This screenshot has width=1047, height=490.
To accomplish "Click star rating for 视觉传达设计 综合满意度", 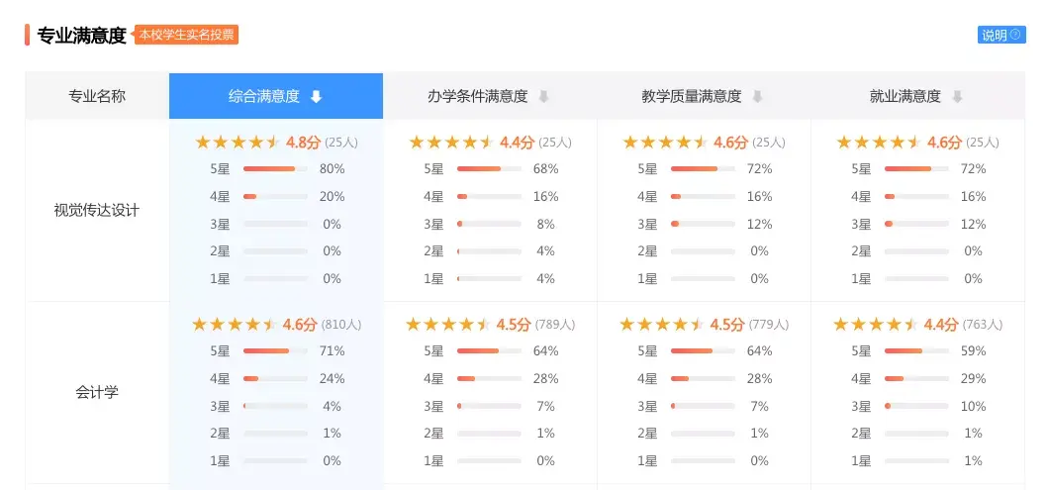I will point(238,143).
